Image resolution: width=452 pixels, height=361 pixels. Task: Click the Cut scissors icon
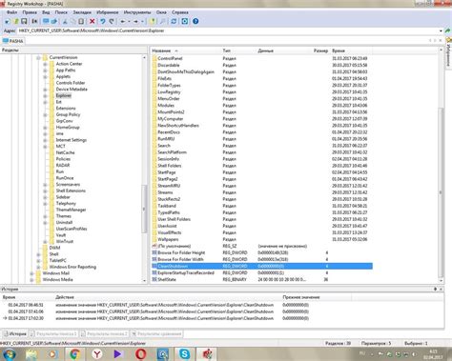point(65,21)
